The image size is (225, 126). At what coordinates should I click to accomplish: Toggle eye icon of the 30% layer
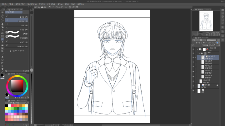tap(193, 85)
